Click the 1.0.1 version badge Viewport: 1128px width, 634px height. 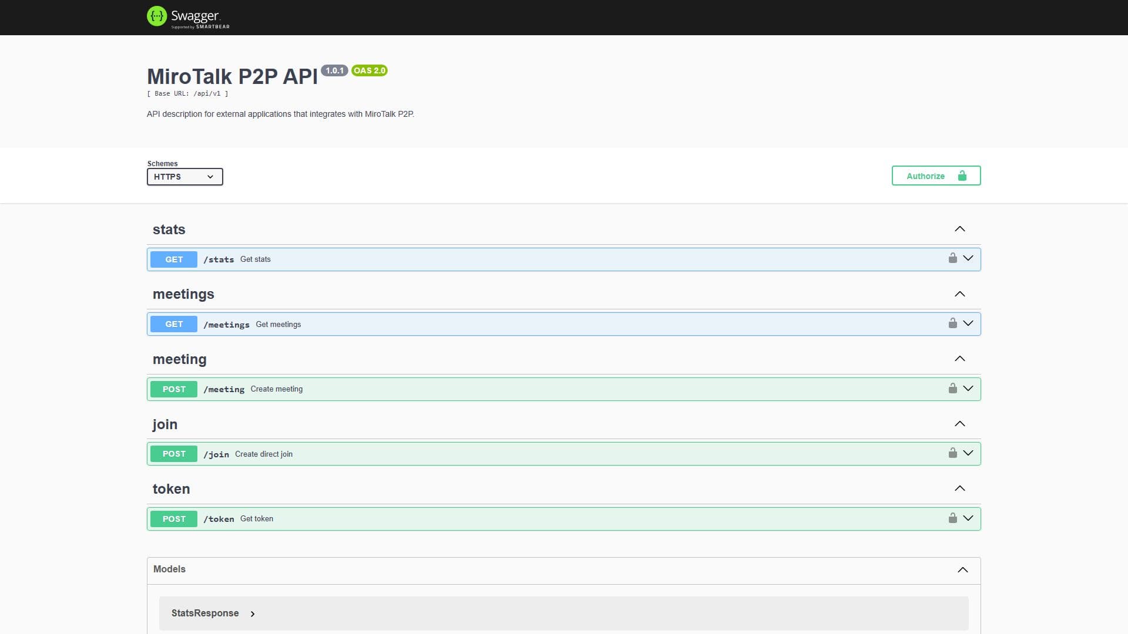(x=334, y=70)
